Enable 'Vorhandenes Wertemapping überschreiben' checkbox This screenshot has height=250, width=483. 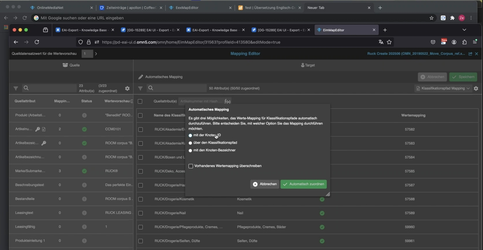pos(191,166)
